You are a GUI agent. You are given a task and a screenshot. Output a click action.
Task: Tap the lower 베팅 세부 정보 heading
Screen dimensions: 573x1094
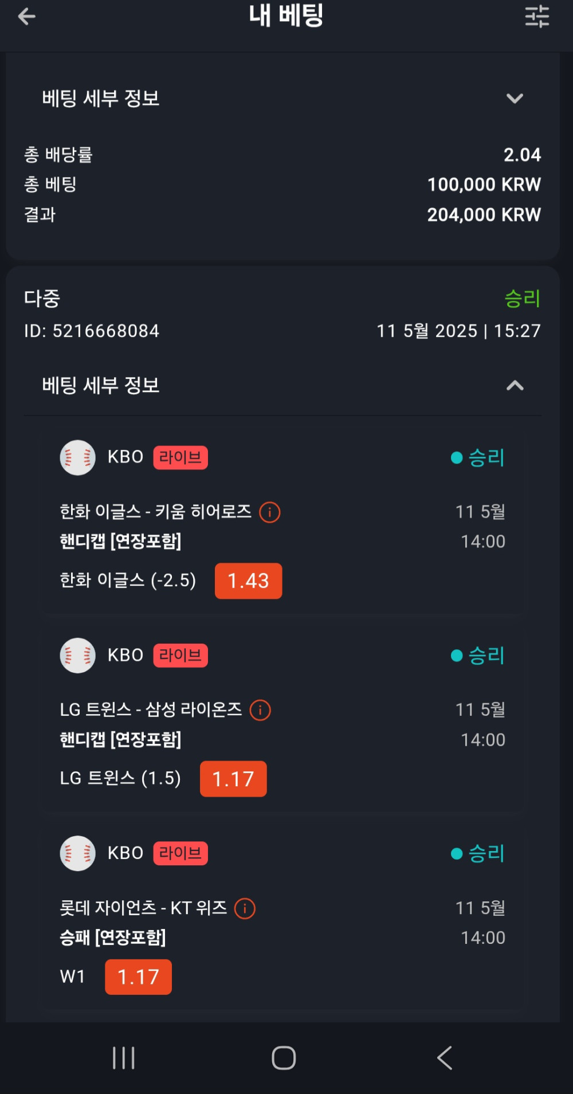[101, 386]
